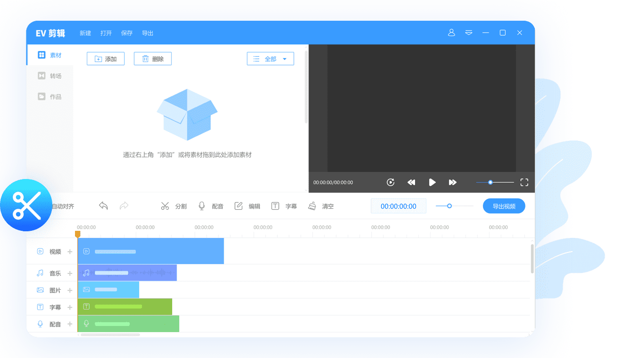This screenshot has height=358, width=632.
Task: Toggle fullscreen preview mode
Action: click(524, 182)
